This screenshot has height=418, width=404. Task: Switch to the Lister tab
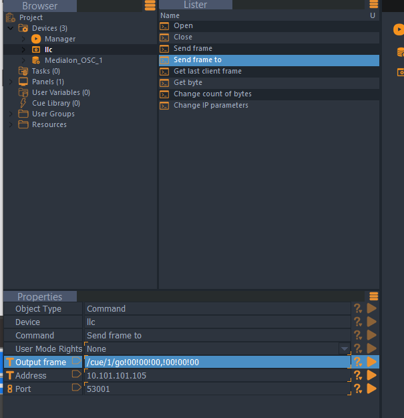(x=195, y=5)
